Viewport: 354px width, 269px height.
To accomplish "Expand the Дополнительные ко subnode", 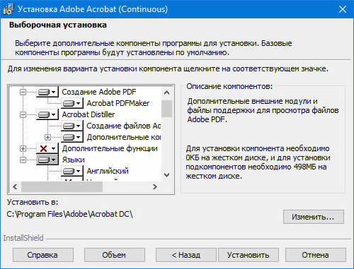I will point(47,137).
